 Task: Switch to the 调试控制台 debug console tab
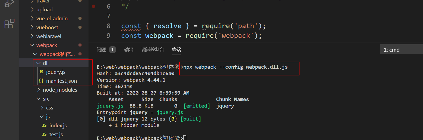153,49
